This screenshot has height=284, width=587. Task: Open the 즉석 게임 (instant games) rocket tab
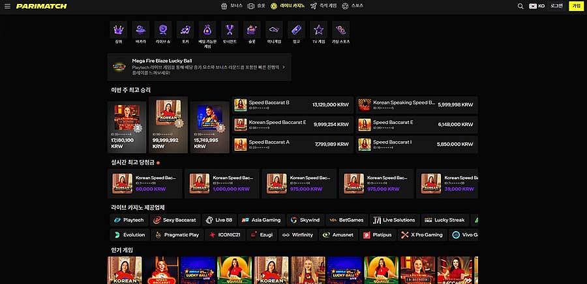click(324, 6)
